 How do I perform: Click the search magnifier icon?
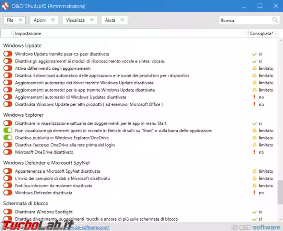275,20
